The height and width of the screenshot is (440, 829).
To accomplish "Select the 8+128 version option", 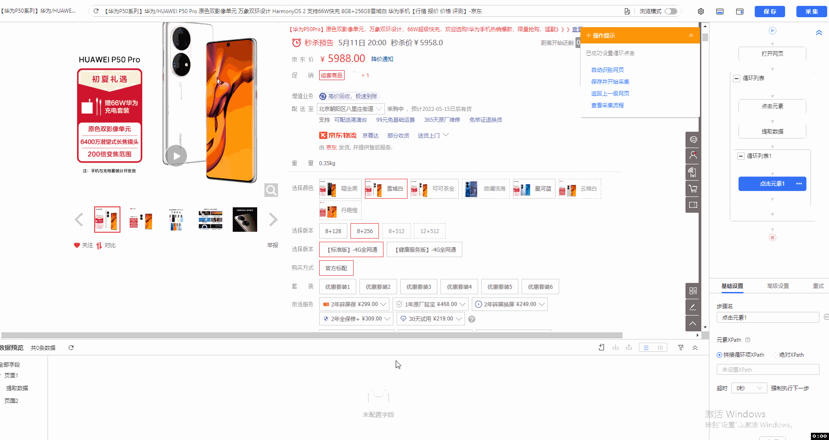I will point(333,231).
